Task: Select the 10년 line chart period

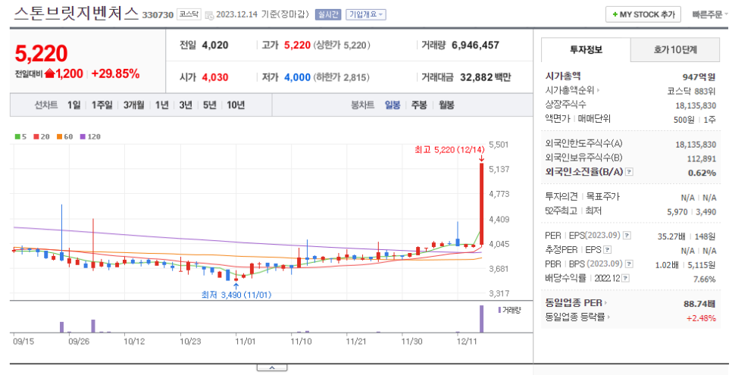Action: (236, 105)
